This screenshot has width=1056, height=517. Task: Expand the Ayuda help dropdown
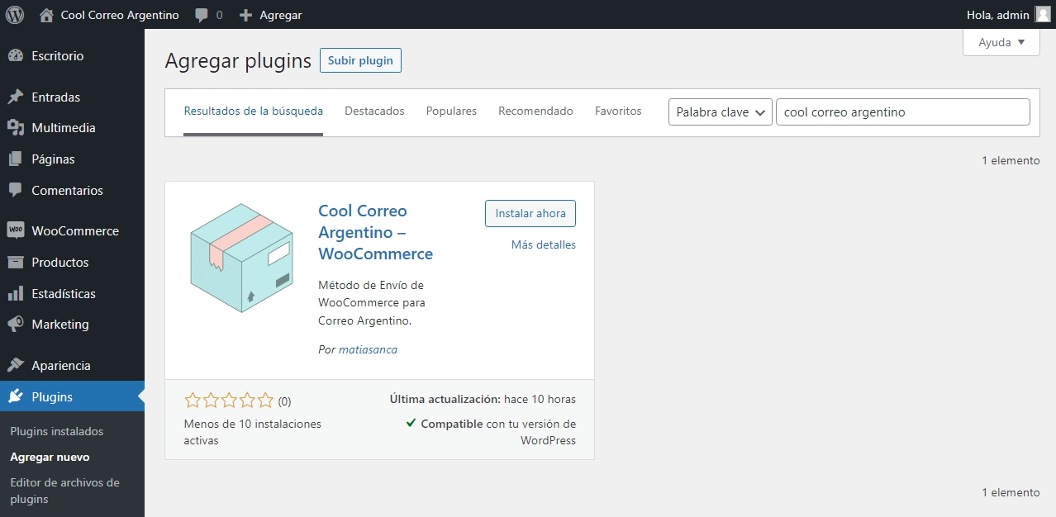pos(1001,42)
